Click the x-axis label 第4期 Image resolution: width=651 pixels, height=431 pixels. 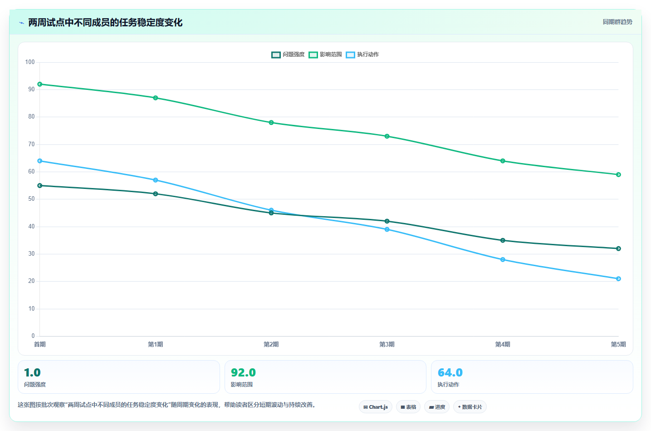click(x=503, y=344)
